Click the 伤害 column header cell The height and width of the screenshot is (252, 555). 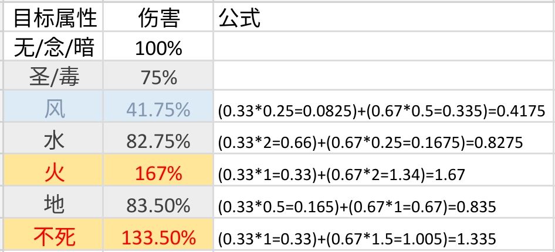pyautogui.click(x=158, y=19)
